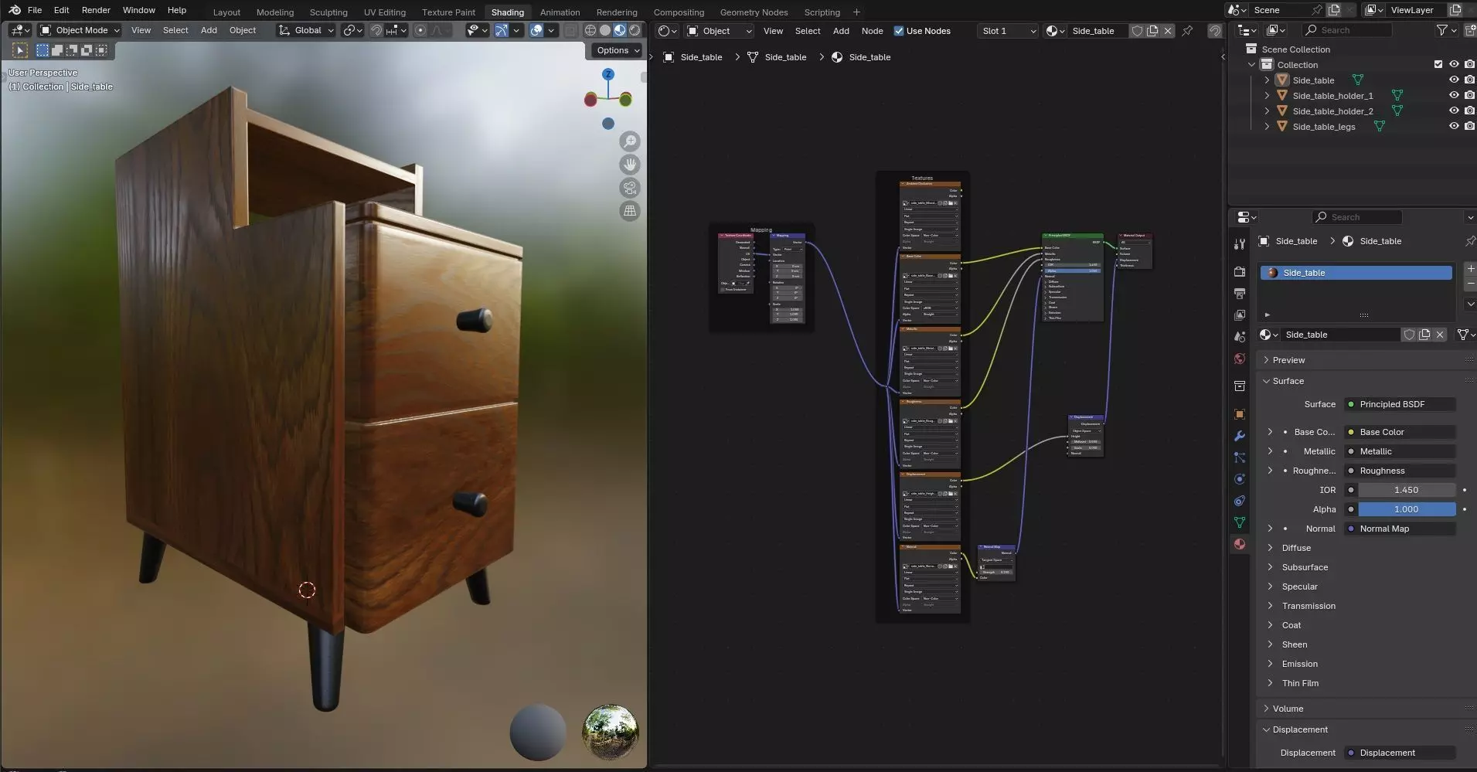The height and width of the screenshot is (772, 1477).
Task: Switch to rendered viewport shading
Action: pos(635,30)
